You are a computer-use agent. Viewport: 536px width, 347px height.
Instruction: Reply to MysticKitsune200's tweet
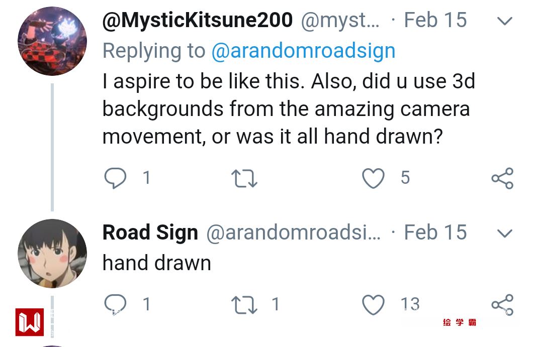point(115,178)
